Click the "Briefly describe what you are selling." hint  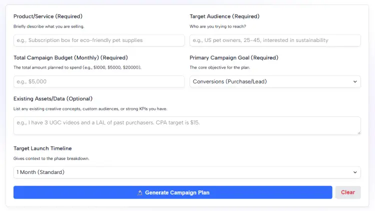click(x=49, y=26)
